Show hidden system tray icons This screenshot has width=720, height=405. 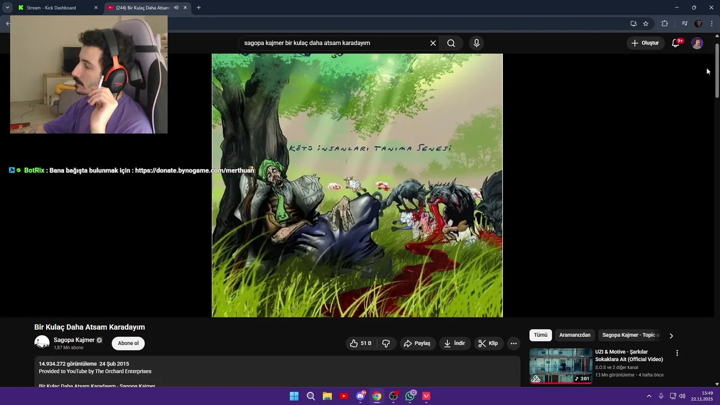tap(649, 396)
